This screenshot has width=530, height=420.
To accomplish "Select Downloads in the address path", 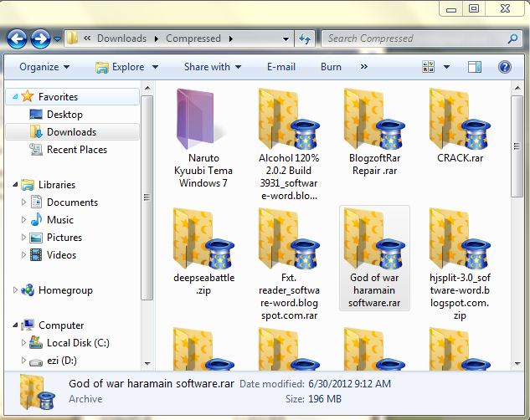I will coord(121,38).
